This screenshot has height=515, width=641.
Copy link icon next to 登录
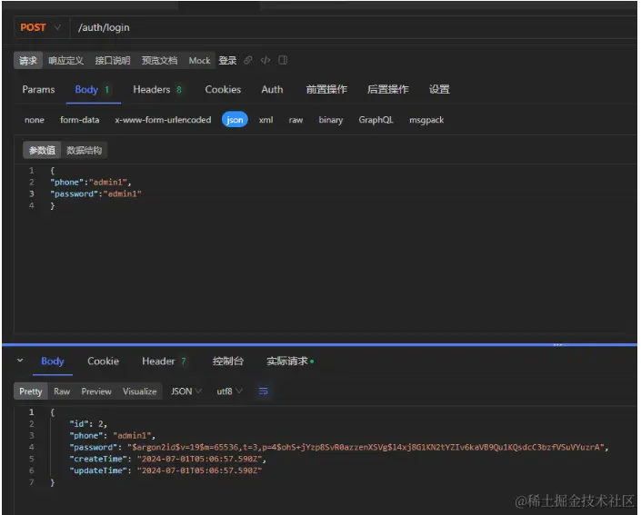(247, 61)
